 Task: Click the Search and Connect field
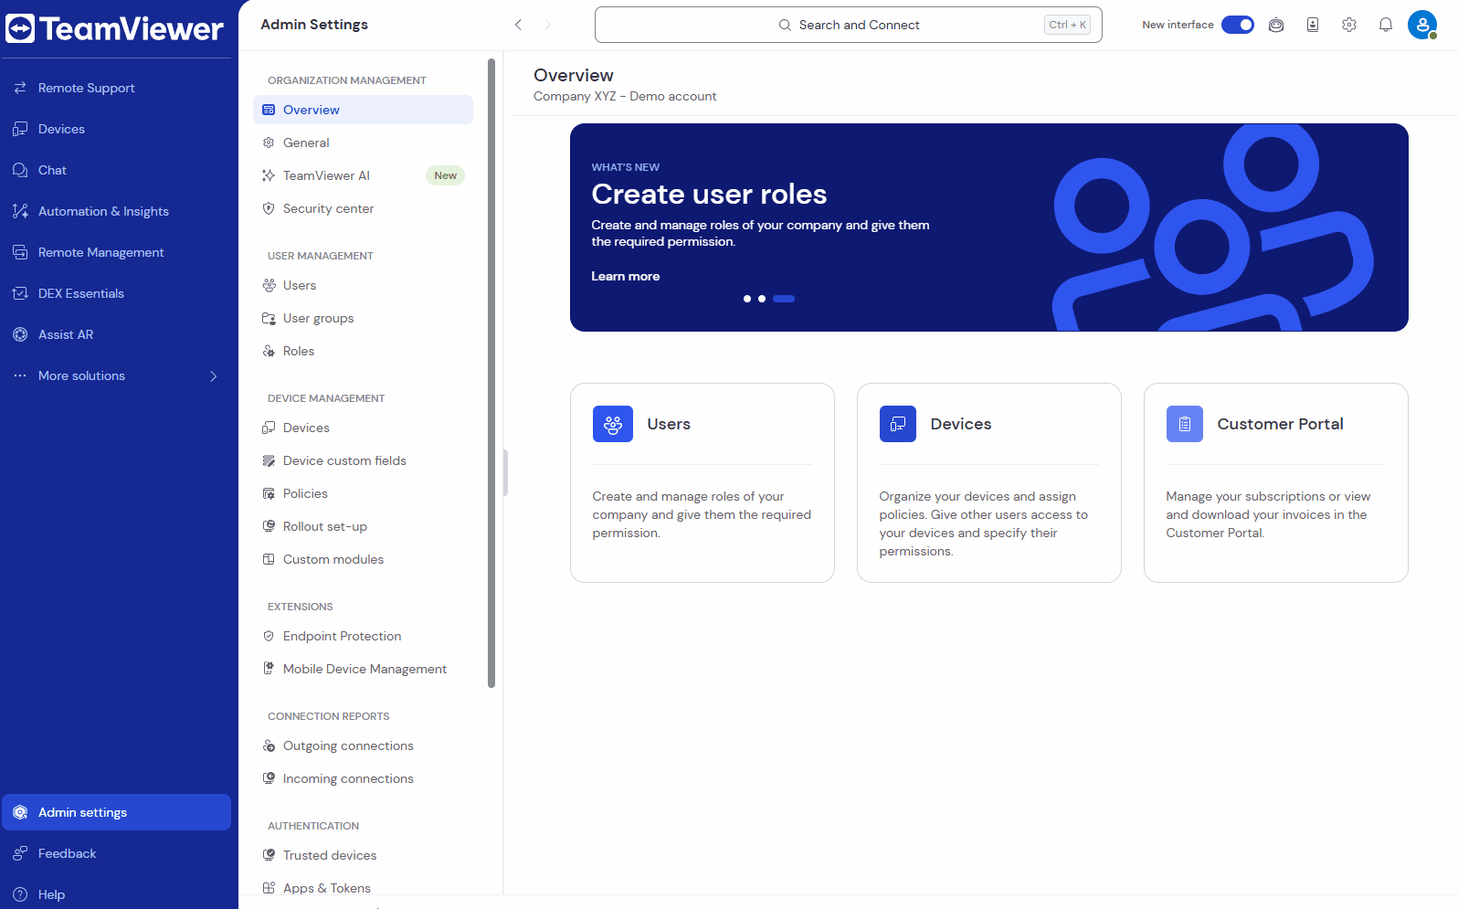pos(849,25)
